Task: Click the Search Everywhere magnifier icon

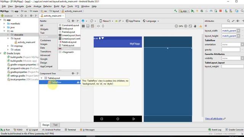Action: coord(242,11)
